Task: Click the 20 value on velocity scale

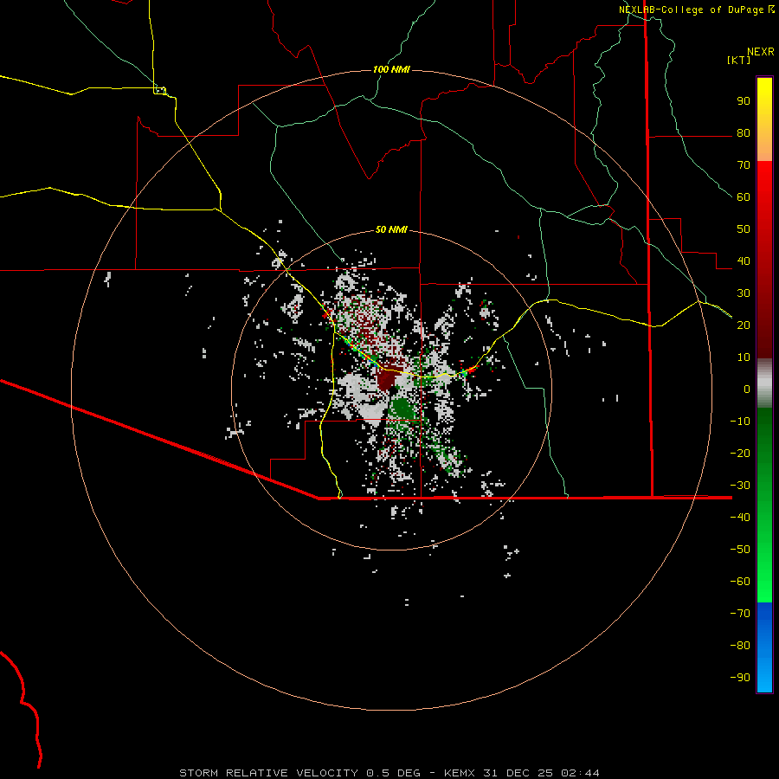Action: pos(744,325)
